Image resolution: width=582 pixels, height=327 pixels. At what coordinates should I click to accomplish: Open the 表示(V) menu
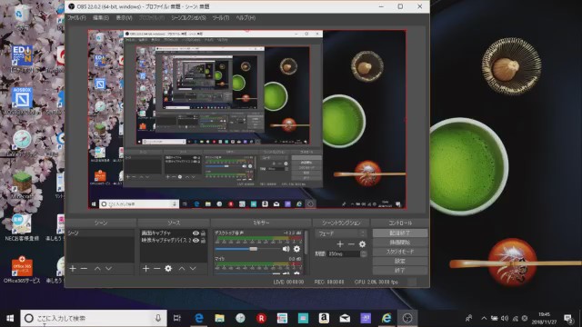point(124,18)
